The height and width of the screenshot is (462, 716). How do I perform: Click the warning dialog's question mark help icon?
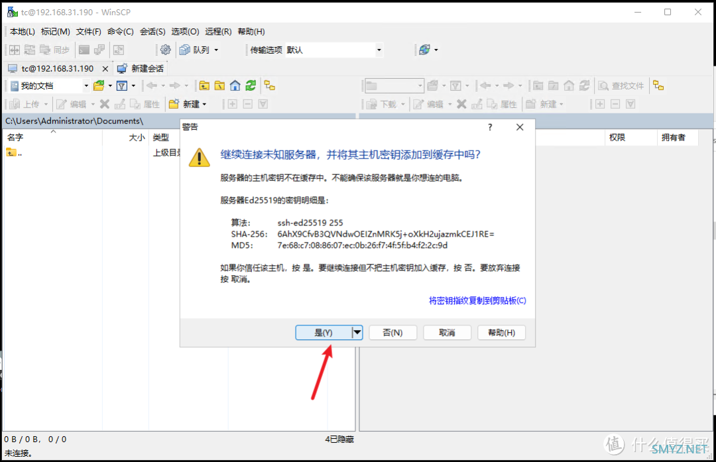pyautogui.click(x=490, y=127)
